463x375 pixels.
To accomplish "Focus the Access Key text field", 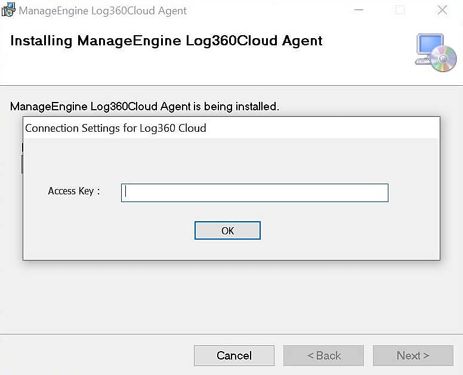I will click(255, 193).
